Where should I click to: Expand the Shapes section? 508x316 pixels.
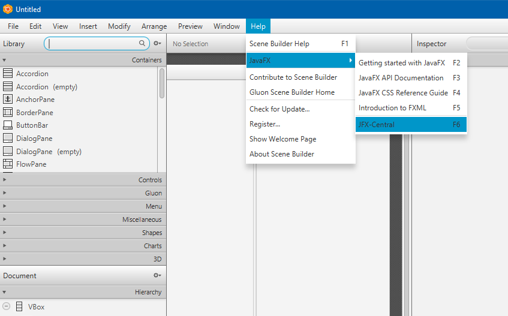point(5,233)
